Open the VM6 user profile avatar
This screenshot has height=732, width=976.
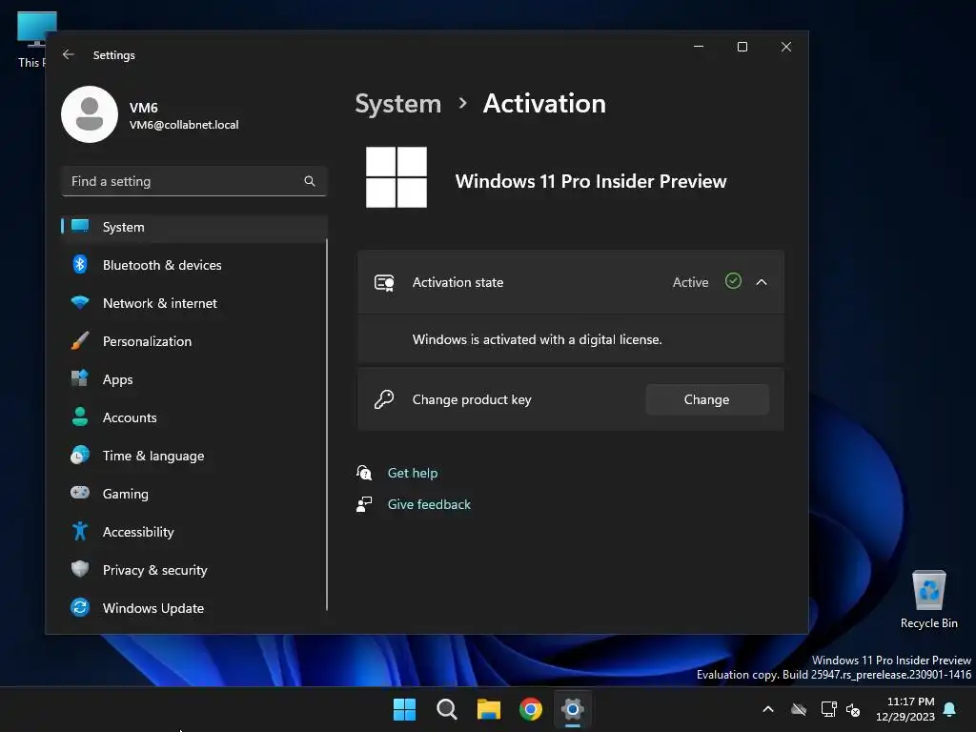[x=90, y=114]
